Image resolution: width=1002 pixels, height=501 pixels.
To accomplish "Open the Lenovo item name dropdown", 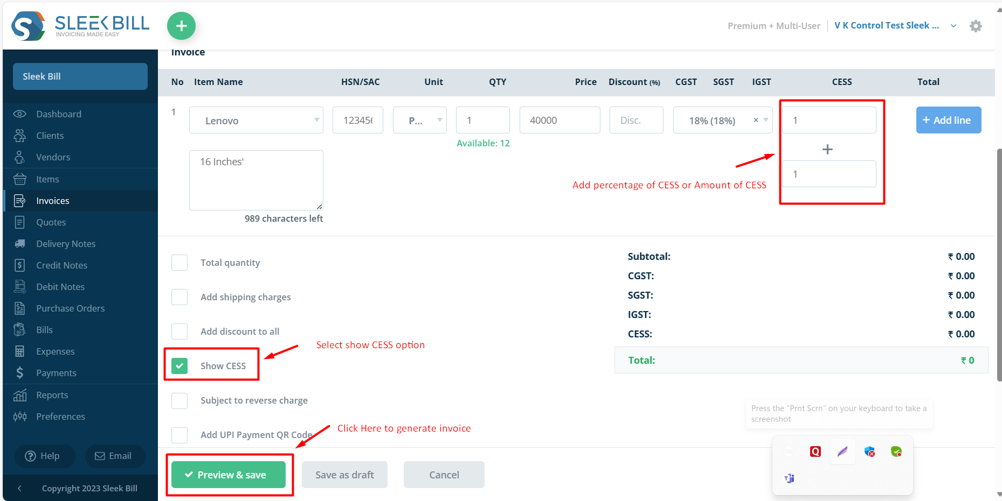I will tap(256, 120).
